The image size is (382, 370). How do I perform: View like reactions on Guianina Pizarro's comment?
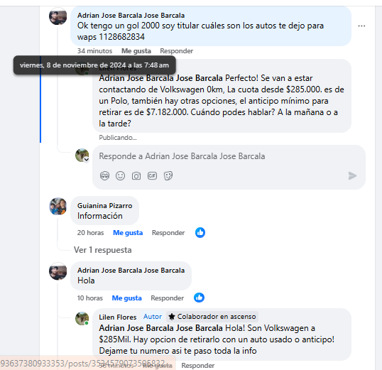[200, 232]
